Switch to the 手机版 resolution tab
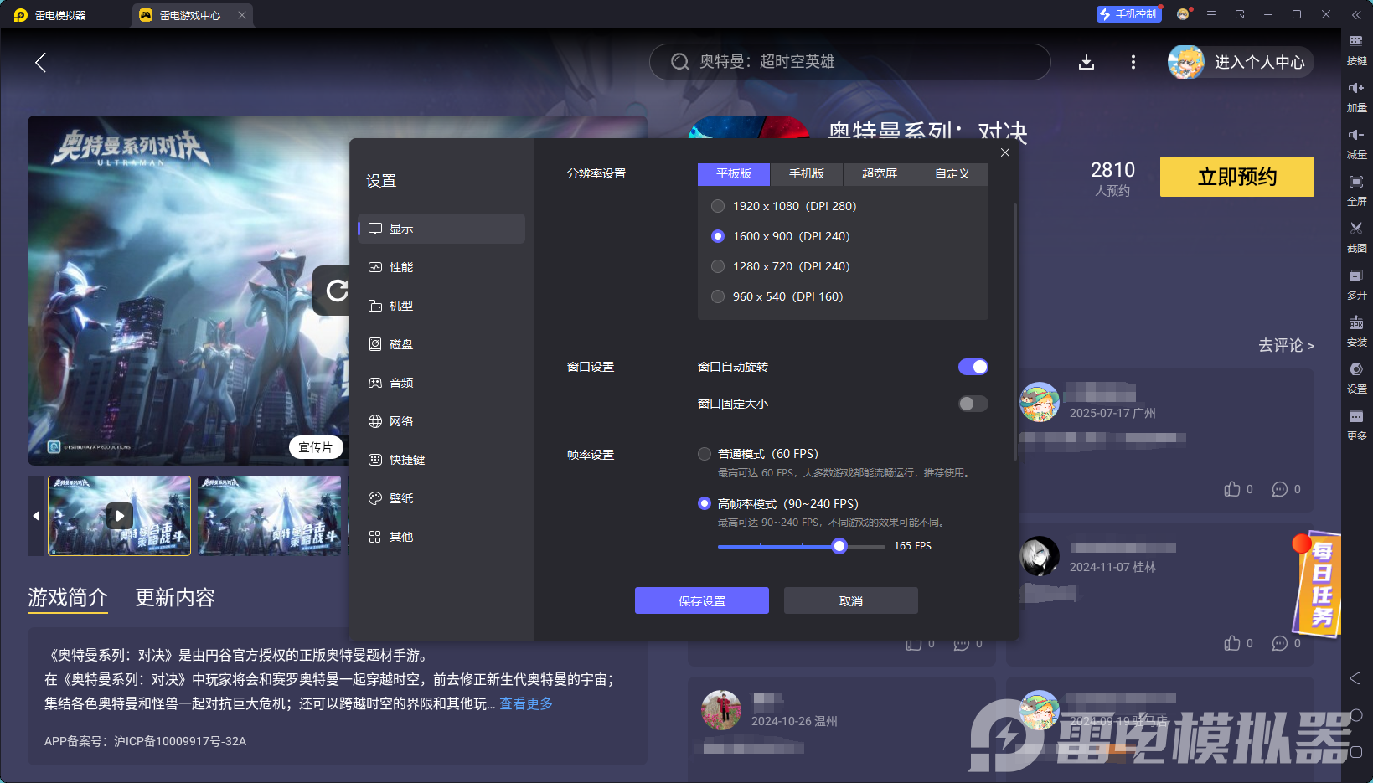Viewport: 1373px width, 783px height. [x=807, y=173]
